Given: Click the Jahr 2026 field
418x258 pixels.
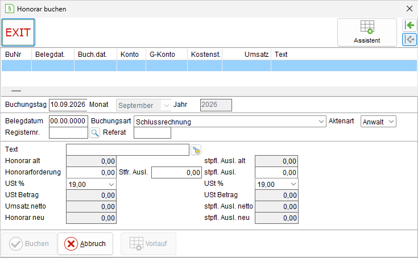Looking at the screenshot, I should pos(216,105).
